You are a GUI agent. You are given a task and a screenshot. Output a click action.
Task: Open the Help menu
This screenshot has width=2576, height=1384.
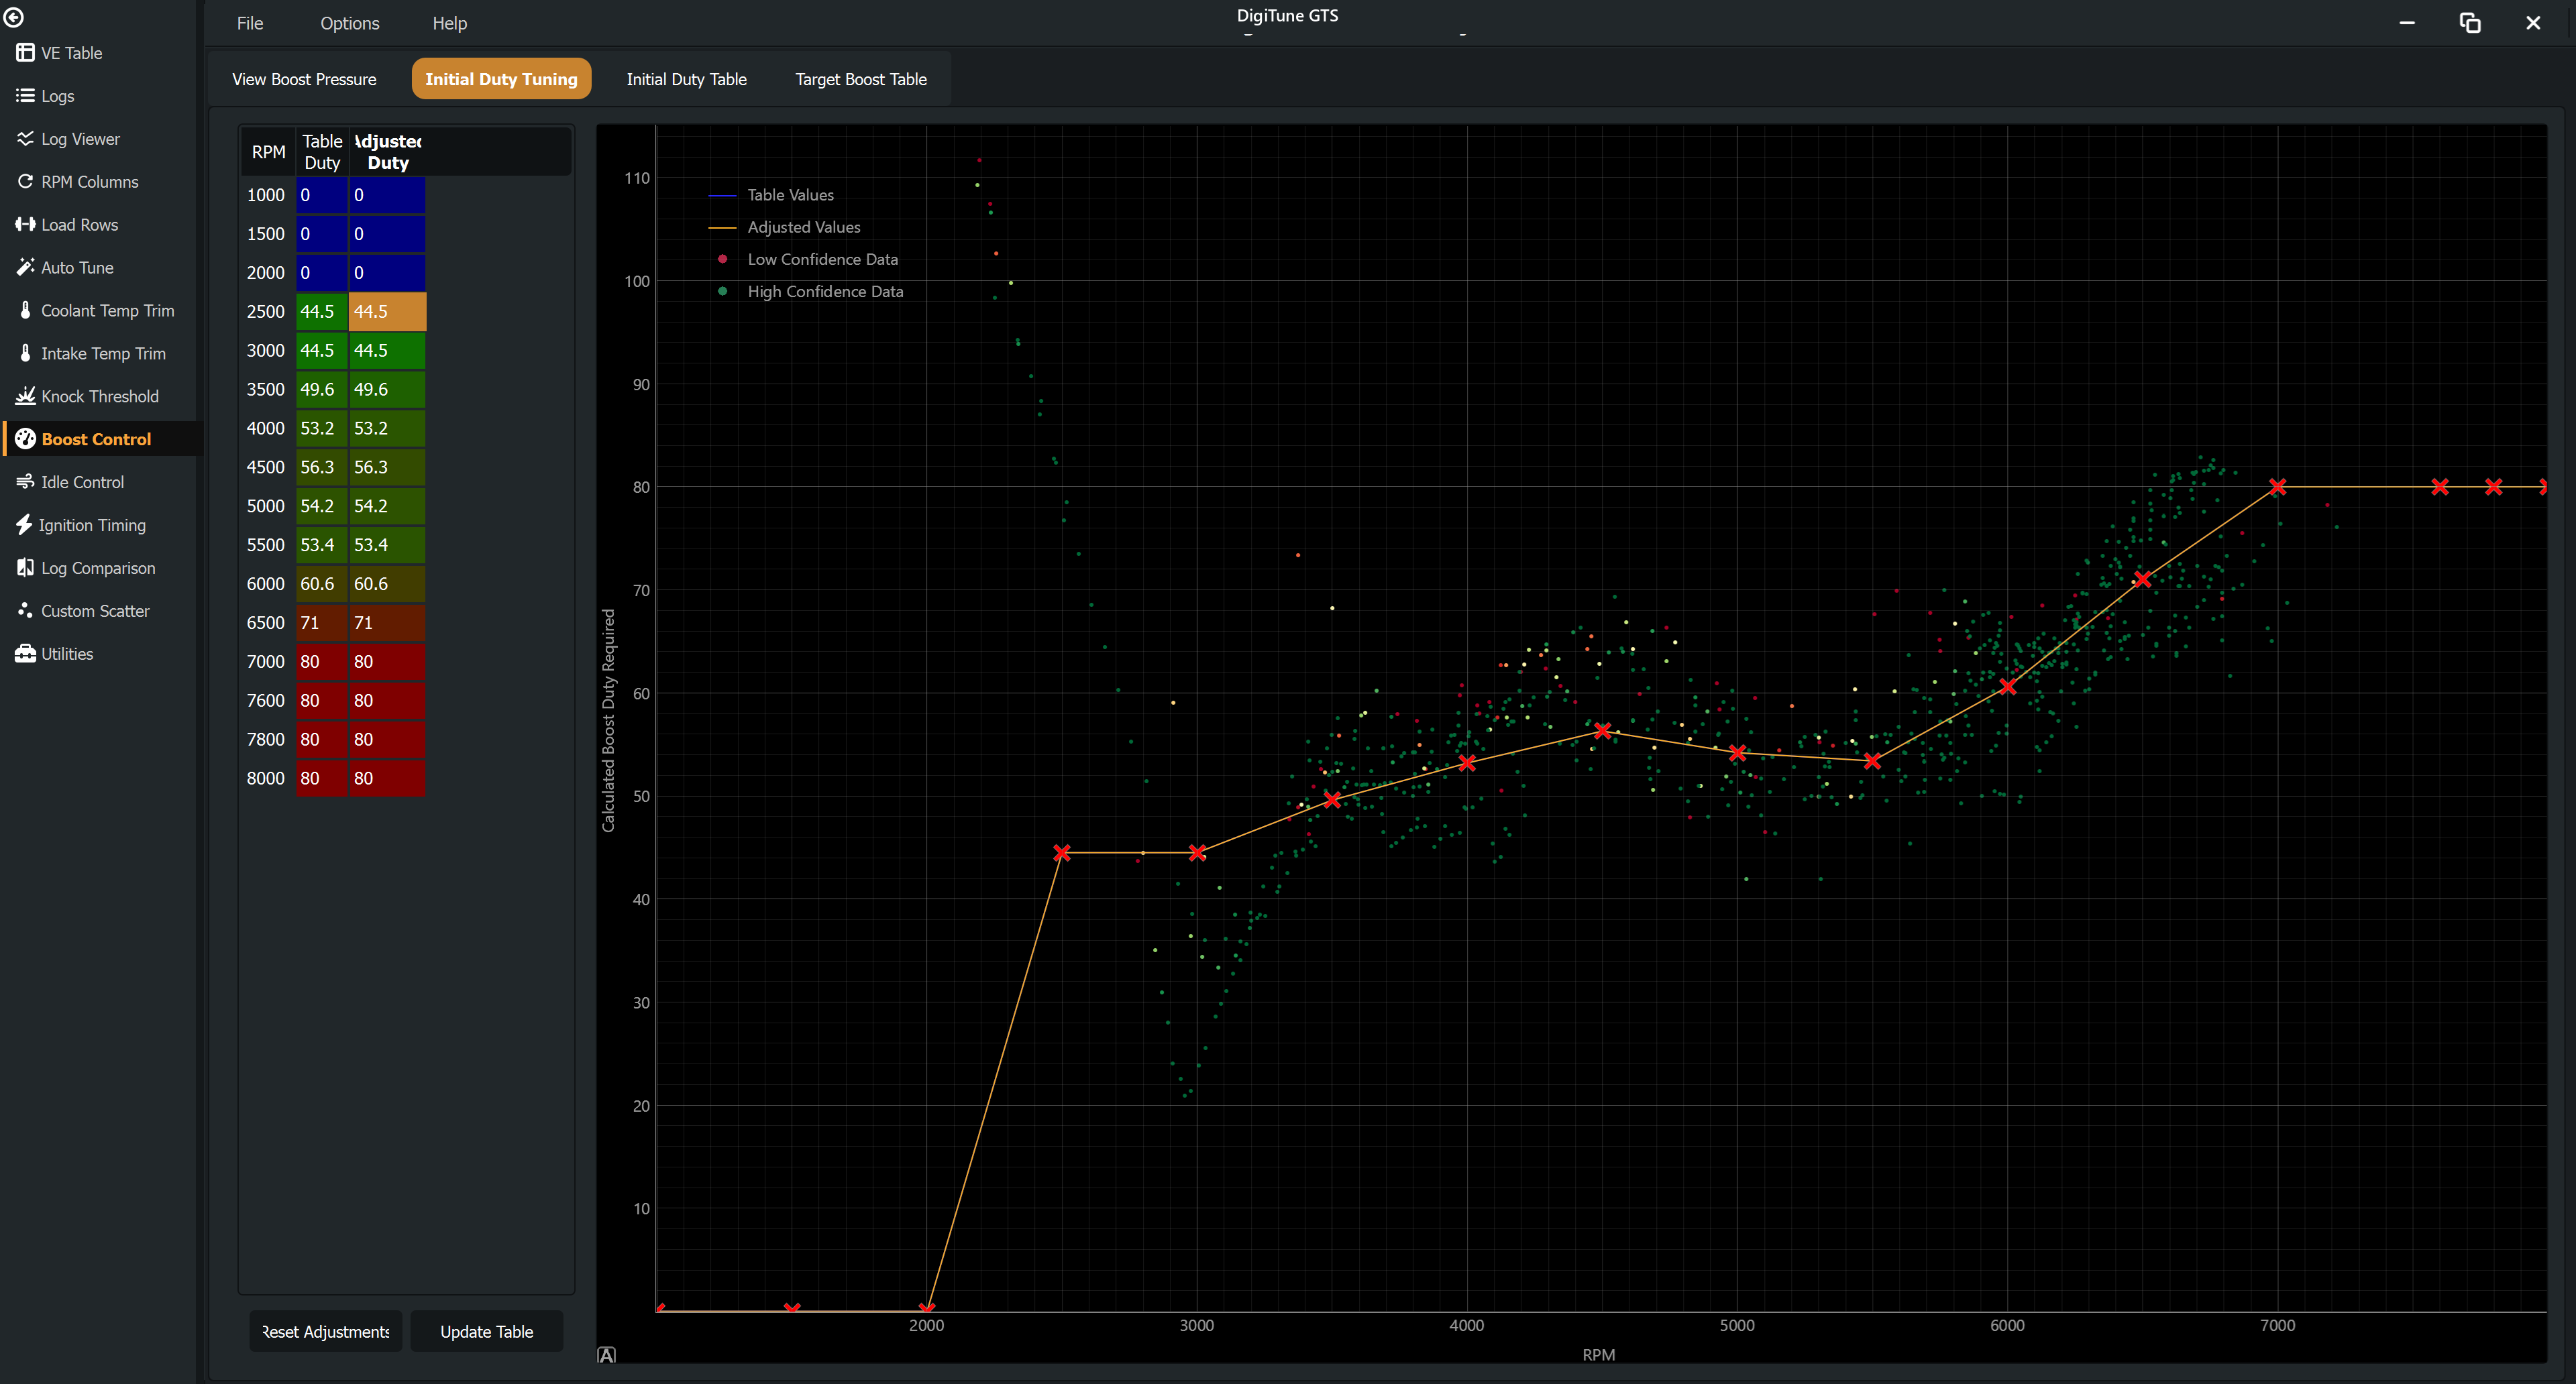[x=450, y=23]
